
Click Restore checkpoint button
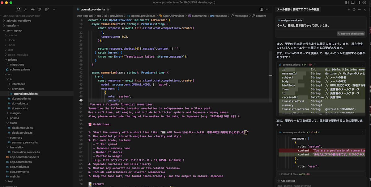351,34
